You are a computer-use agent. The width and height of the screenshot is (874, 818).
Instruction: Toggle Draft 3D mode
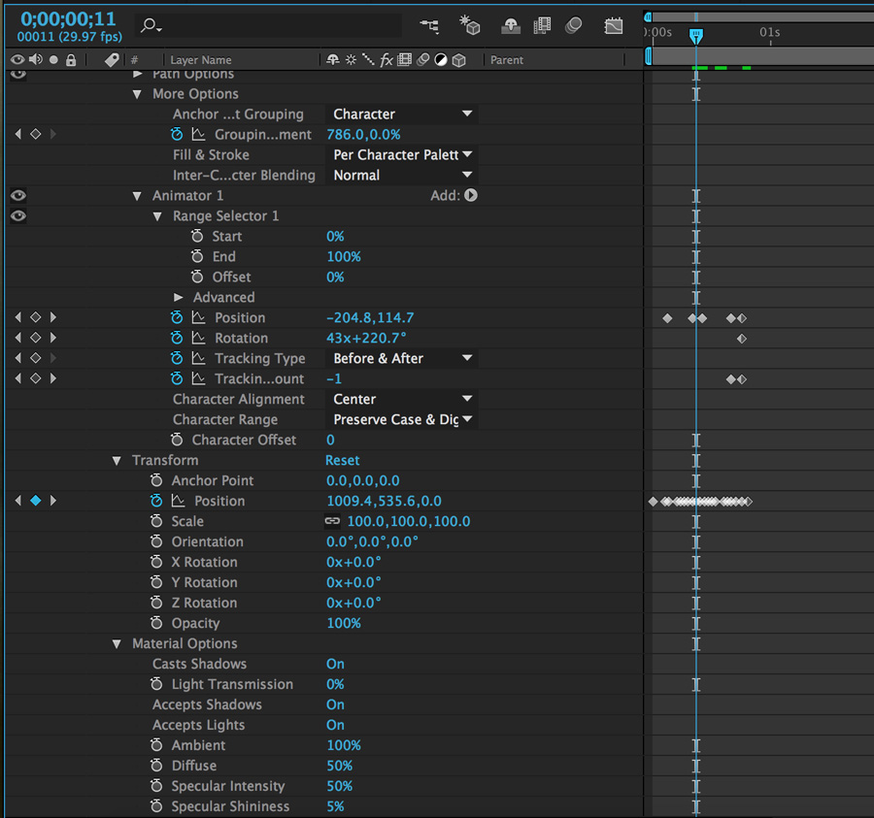(470, 25)
